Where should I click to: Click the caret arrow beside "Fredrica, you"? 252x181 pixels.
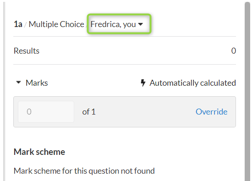click(141, 24)
